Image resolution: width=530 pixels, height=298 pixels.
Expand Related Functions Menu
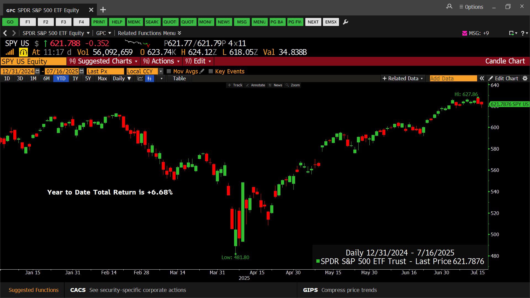click(149, 33)
